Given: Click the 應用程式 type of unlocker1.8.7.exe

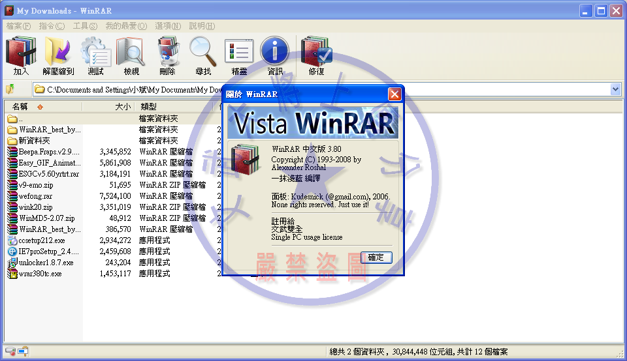Looking at the screenshot, I should tap(154, 263).
